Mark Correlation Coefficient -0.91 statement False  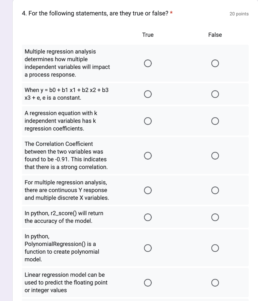point(215,155)
